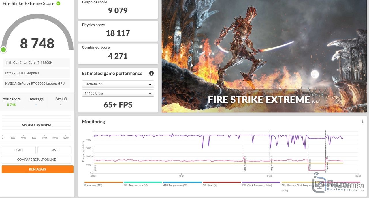Toggle the GPU Memory Clock Frequency legend swatch
Image resolution: width=369 pixels, height=198 pixels.
coord(300,182)
